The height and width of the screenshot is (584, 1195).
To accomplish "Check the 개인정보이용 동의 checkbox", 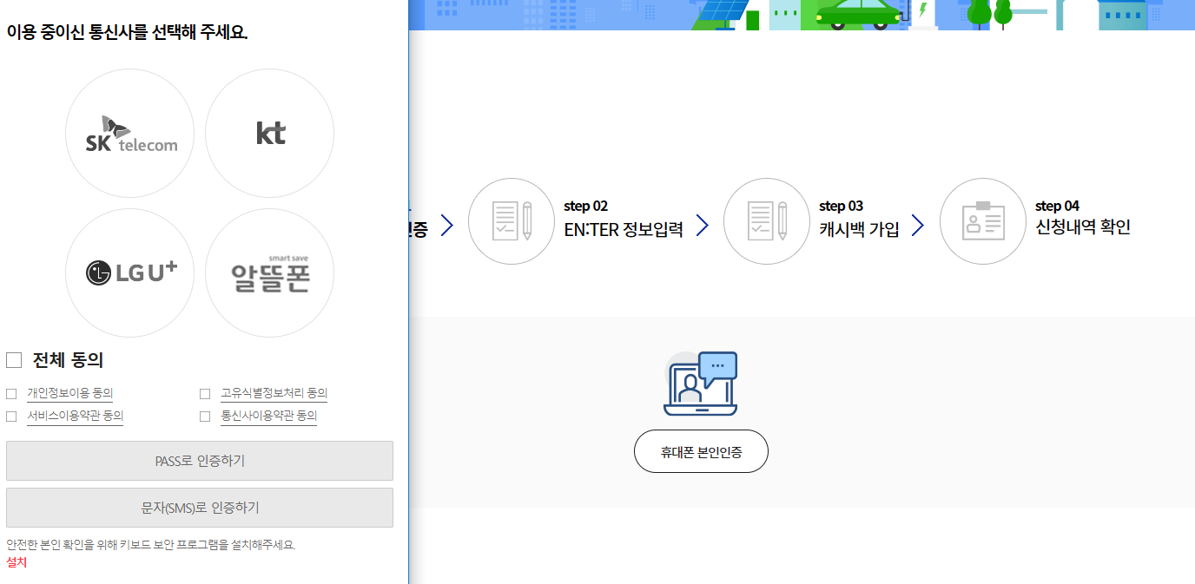I will 11,394.
